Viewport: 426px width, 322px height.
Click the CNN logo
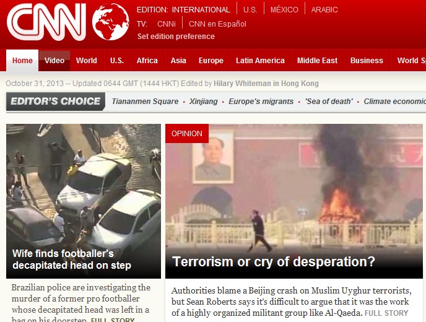(46, 22)
